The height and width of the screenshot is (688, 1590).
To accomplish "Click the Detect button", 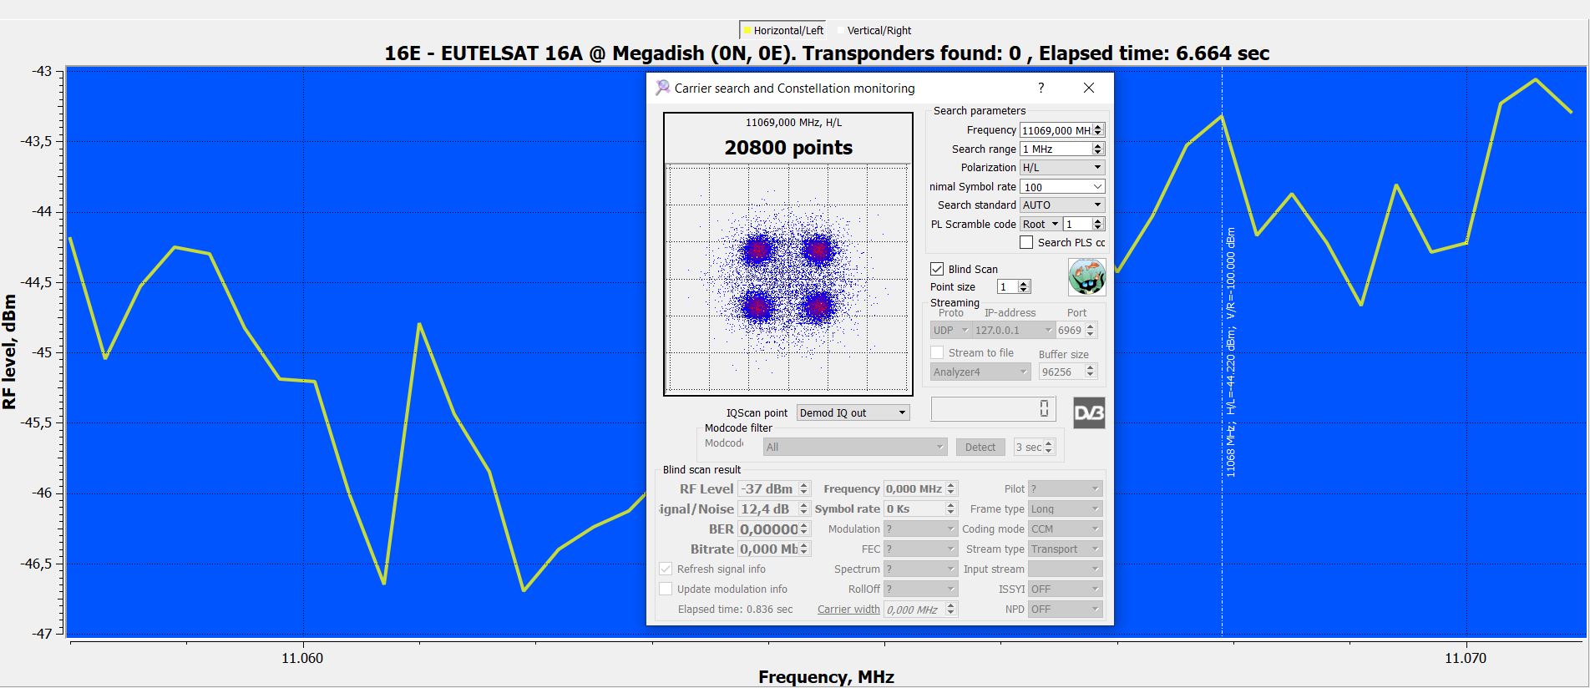I will point(980,447).
